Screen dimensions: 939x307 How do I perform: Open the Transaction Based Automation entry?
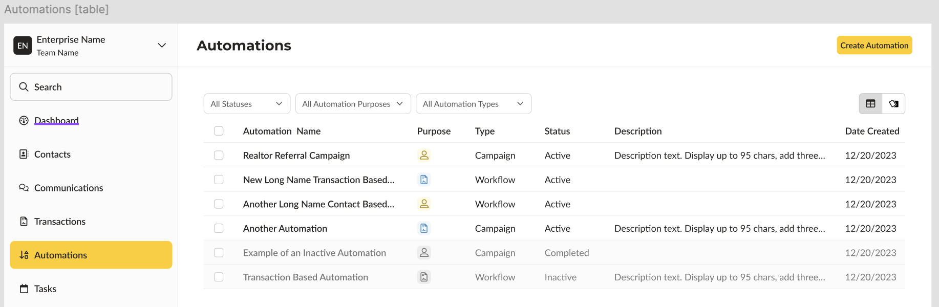(x=306, y=277)
